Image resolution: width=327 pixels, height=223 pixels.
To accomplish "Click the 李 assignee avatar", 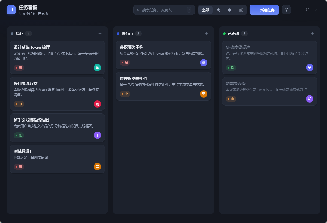I will (x=204, y=94).
